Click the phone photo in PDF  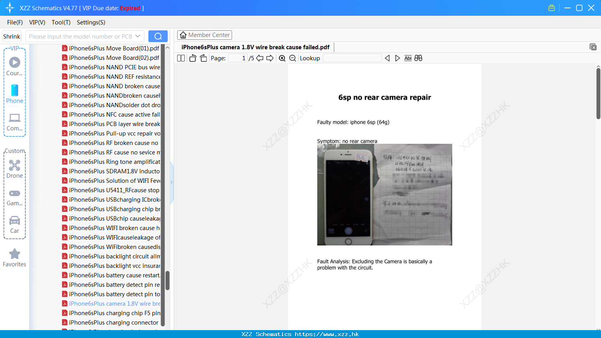click(385, 195)
